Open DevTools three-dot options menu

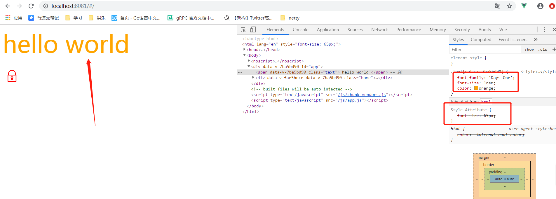[544, 30]
